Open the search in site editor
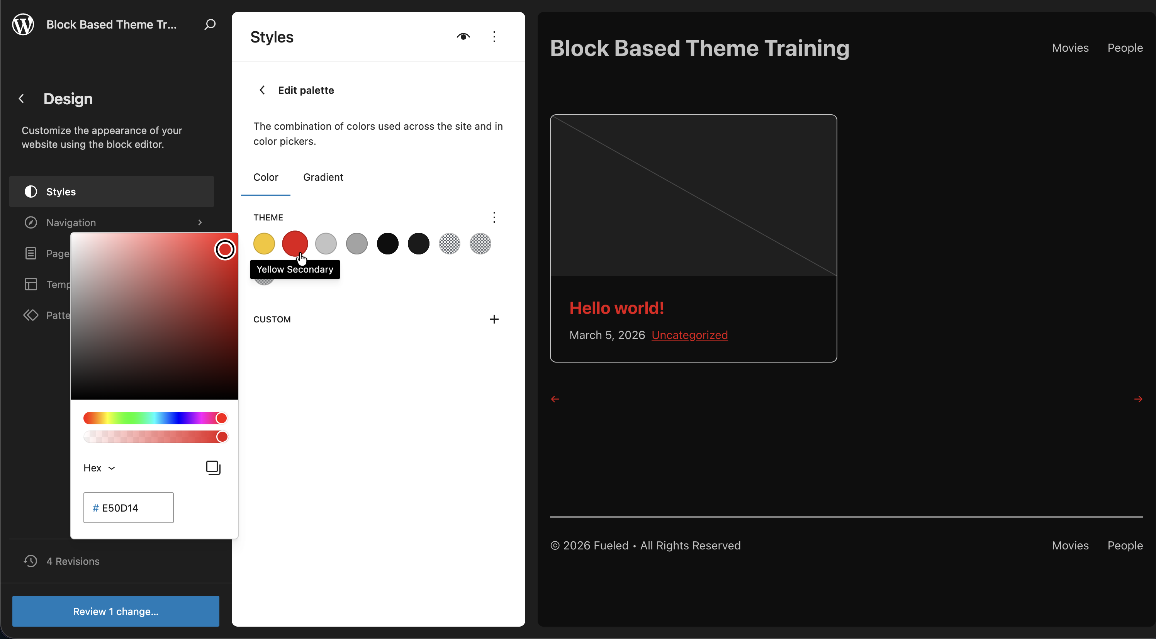Image resolution: width=1156 pixels, height=639 pixels. pos(209,24)
